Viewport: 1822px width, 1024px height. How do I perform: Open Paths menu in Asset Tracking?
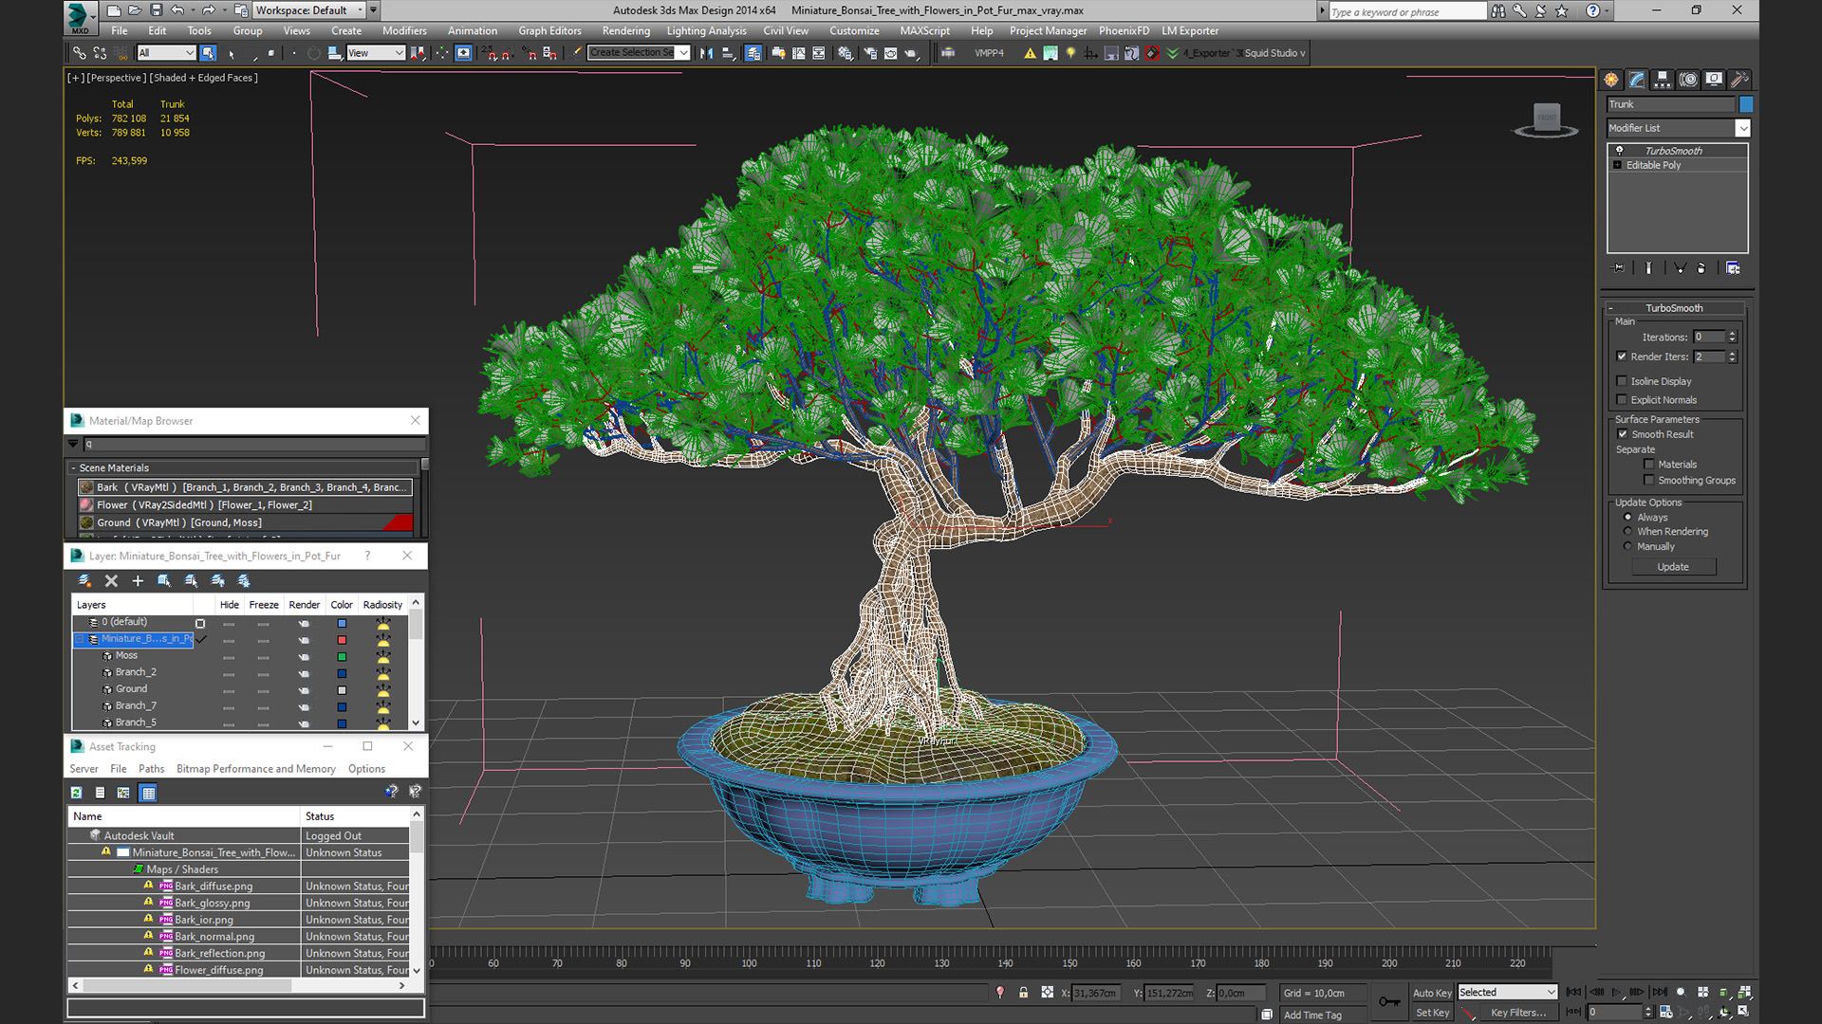click(x=151, y=769)
